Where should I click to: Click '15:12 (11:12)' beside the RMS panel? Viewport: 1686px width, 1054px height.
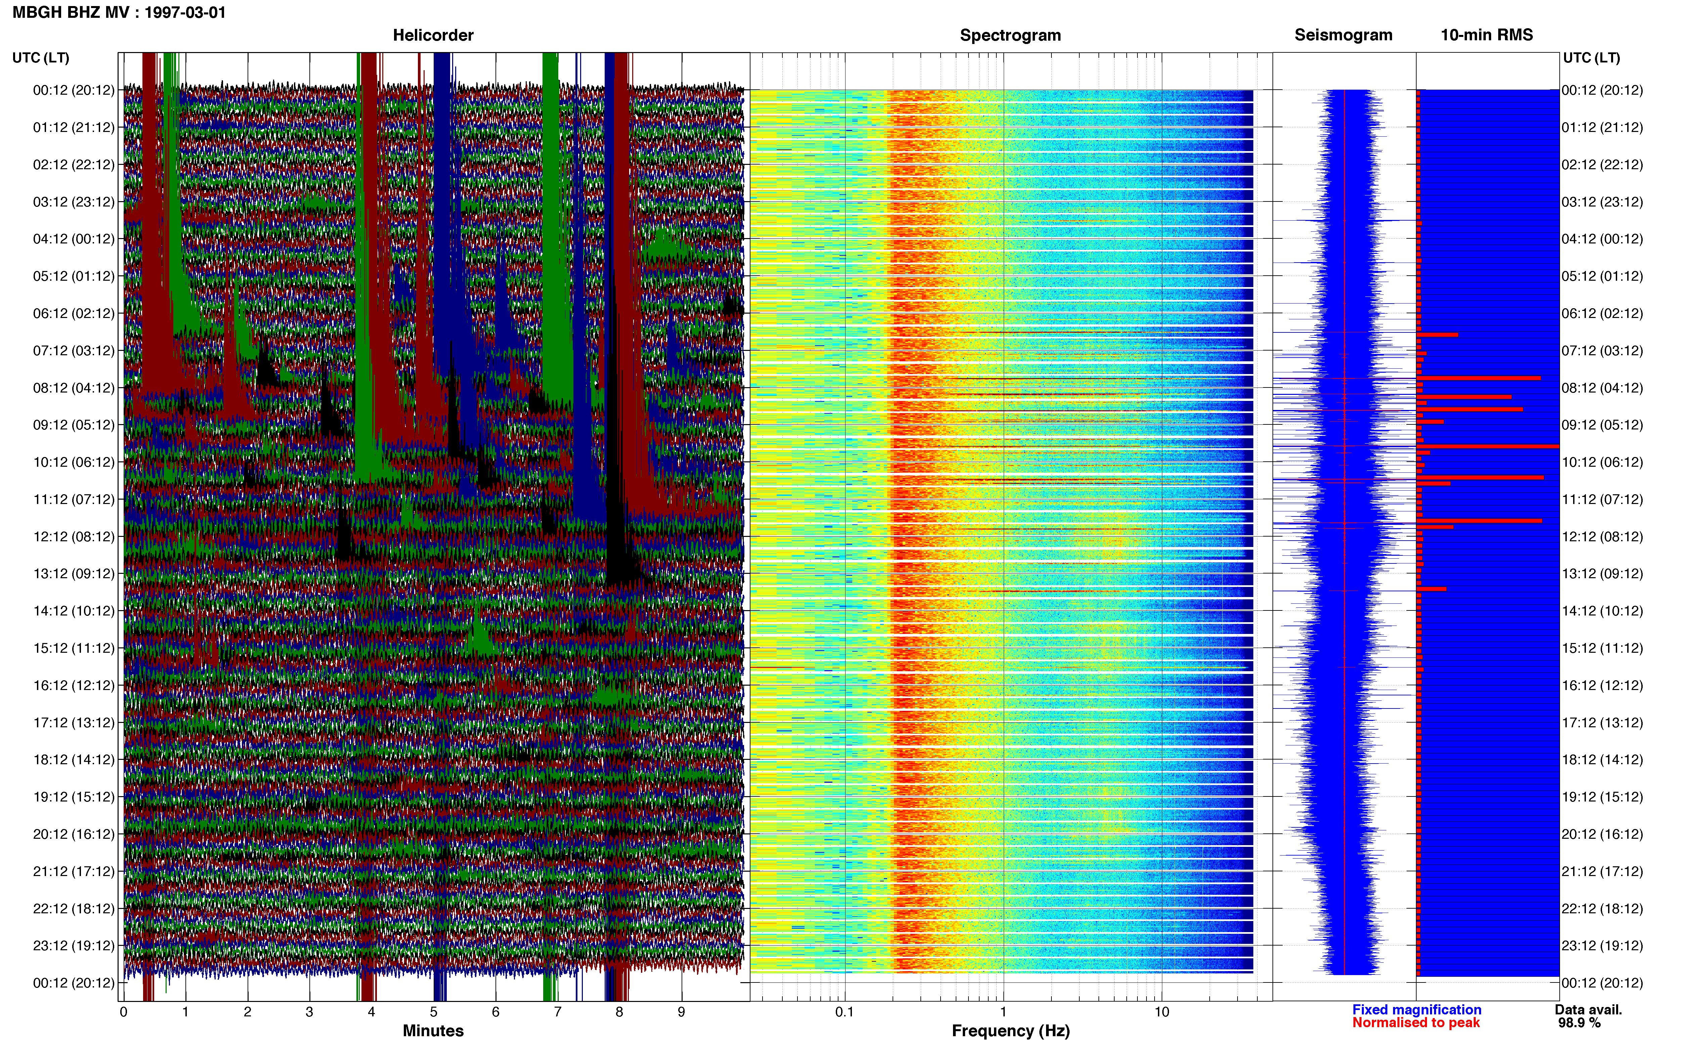click(x=1602, y=648)
